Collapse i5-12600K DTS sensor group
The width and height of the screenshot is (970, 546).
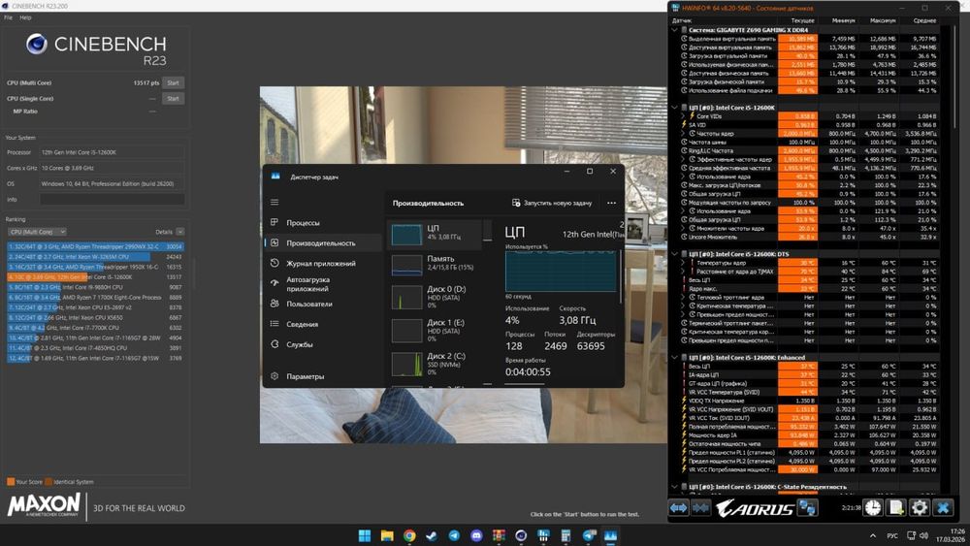pyautogui.click(x=674, y=254)
